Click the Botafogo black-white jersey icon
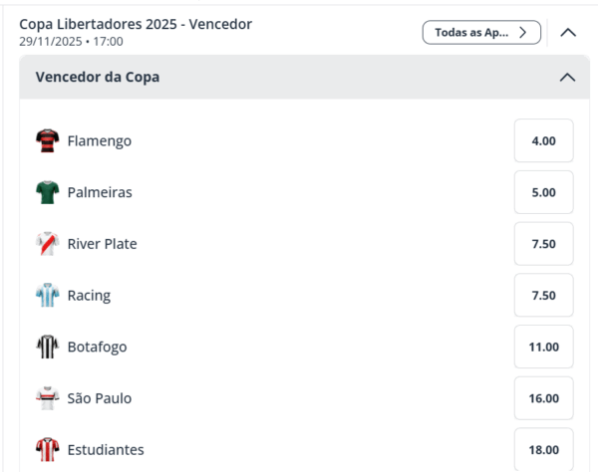This screenshot has height=472, width=598. point(47,347)
